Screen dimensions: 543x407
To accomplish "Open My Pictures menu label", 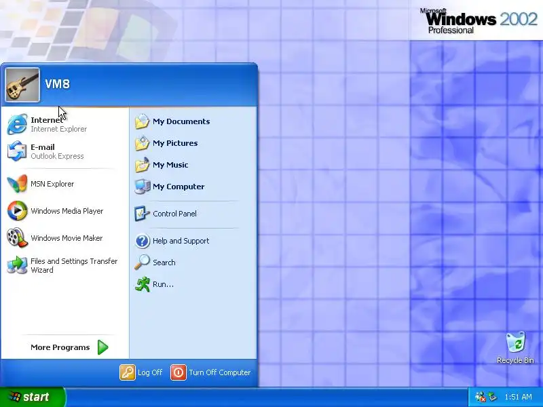I will pos(175,143).
